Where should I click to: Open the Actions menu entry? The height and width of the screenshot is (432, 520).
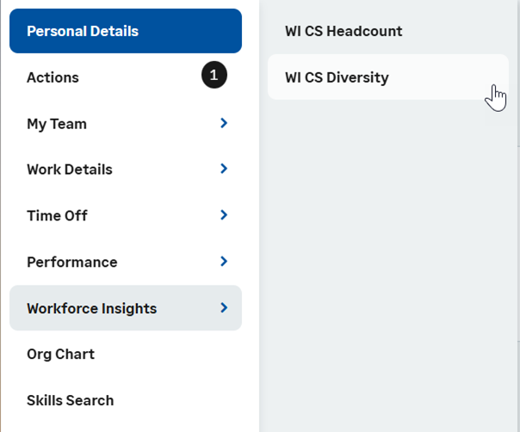coord(53,77)
